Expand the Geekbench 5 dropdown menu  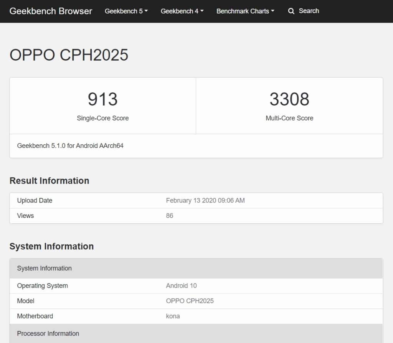click(126, 11)
